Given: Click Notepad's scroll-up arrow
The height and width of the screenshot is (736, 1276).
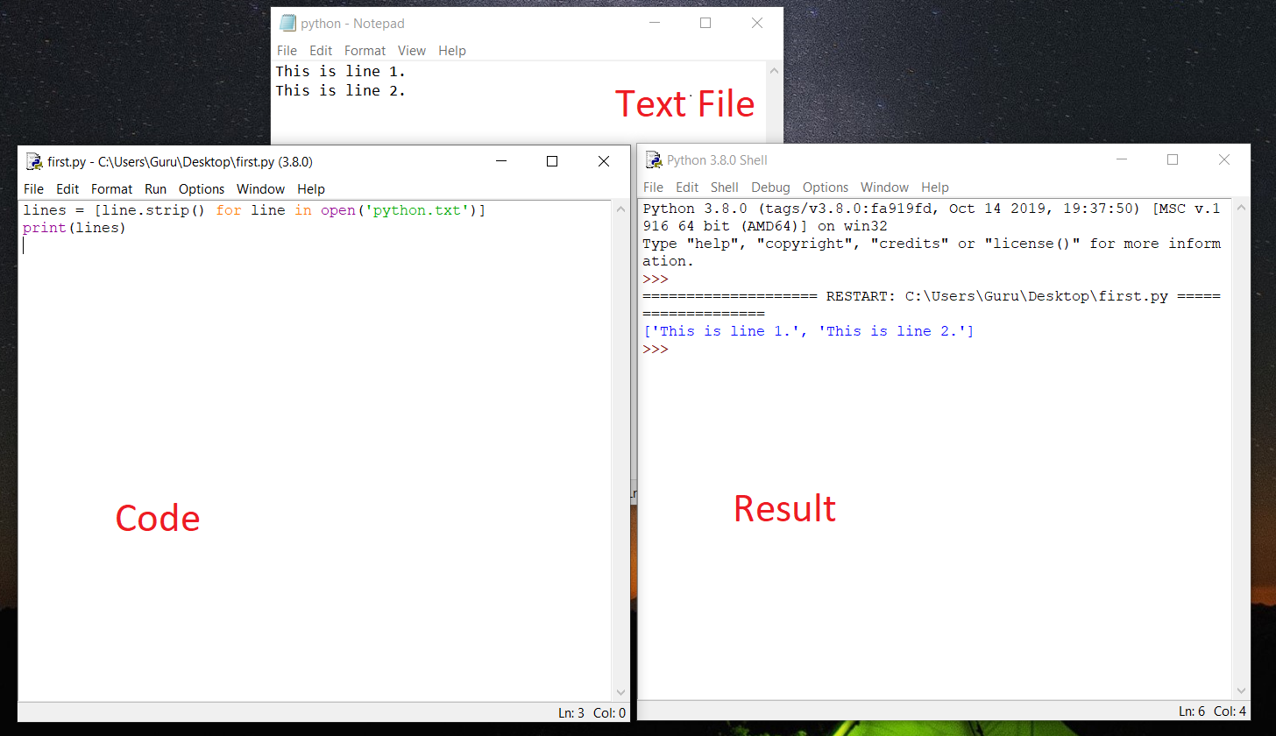Looking at the screenshot, I should tap(774, 70).
